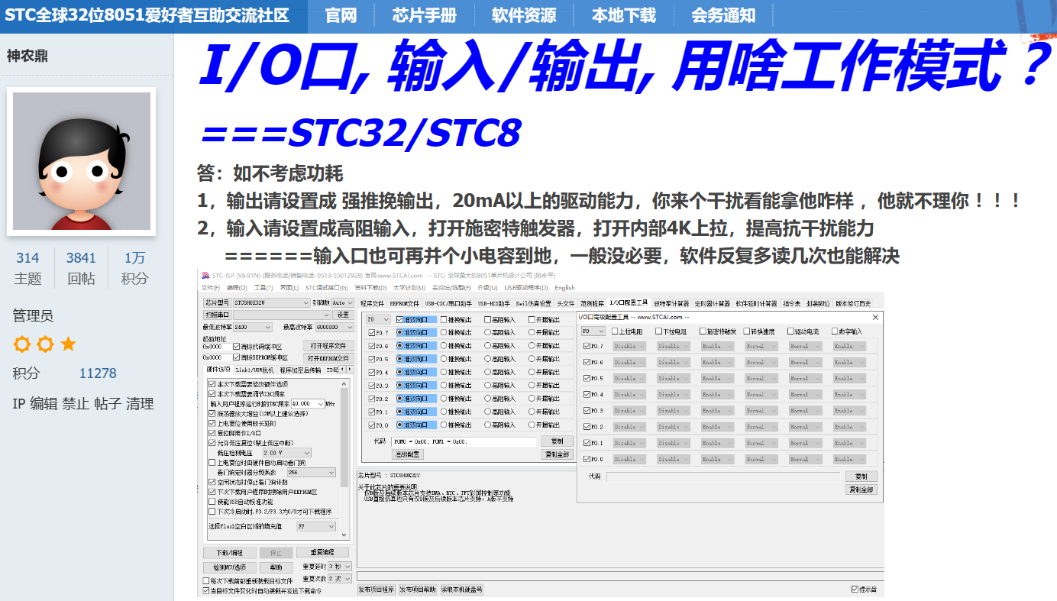Click the cartoon avatar picture of 神农鼎
This screenshot has width=1057, height=601.
[x=82, y=161]
